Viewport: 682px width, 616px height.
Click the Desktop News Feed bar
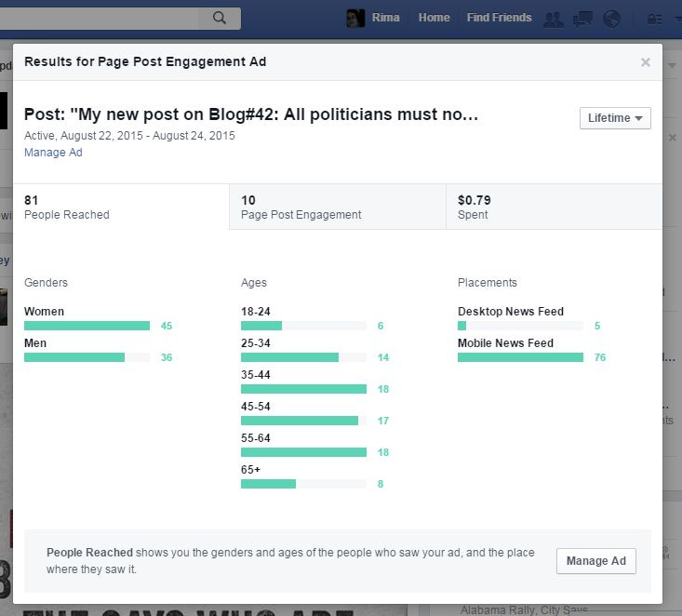(520, 326)
